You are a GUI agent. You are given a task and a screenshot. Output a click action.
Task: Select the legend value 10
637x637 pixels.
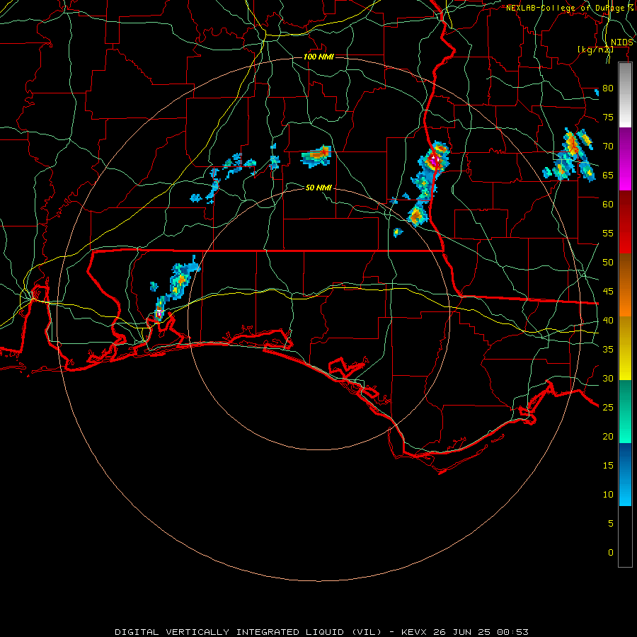[x=608, y=495]
